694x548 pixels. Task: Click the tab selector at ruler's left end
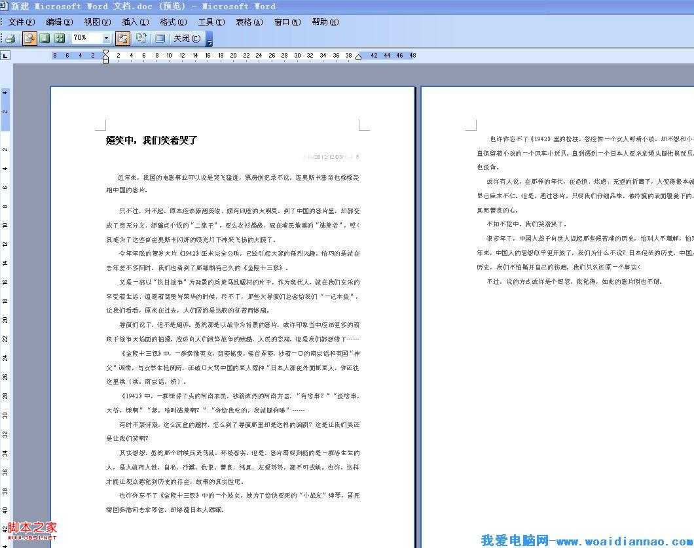5,56
